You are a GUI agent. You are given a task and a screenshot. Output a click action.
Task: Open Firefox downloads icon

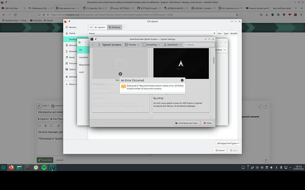pos(267,15)
